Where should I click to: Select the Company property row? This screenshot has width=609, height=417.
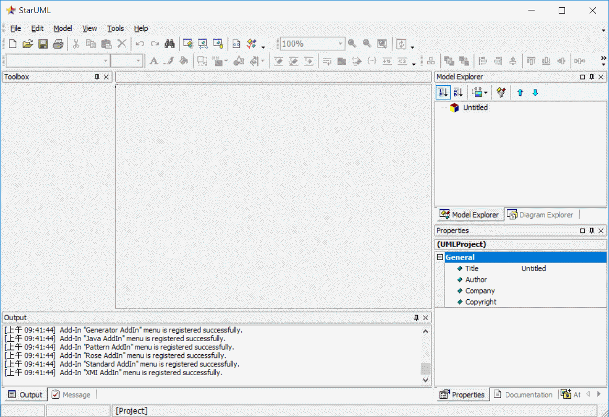pos(525,290)
